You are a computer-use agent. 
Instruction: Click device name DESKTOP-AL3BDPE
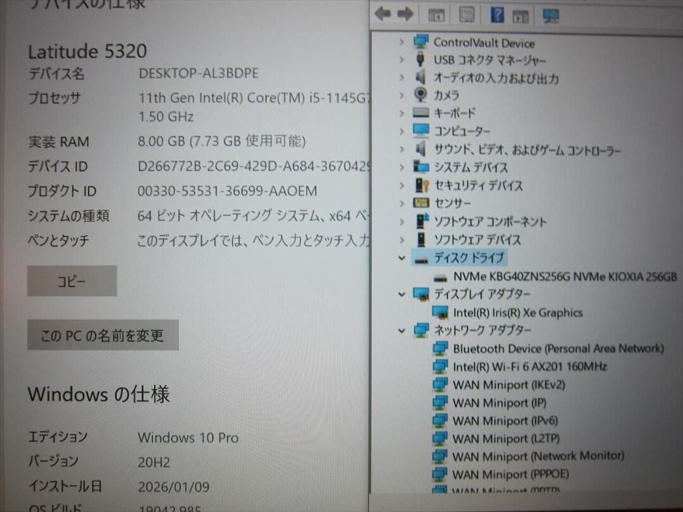point(199,73)
